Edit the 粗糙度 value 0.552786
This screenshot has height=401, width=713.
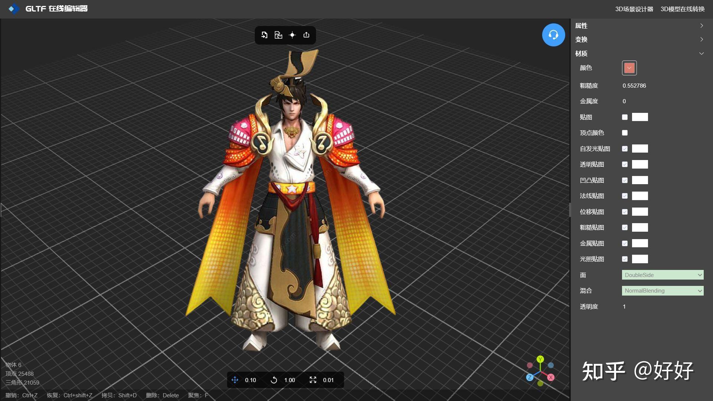tap(634, 85)
